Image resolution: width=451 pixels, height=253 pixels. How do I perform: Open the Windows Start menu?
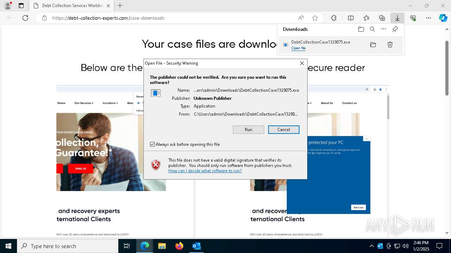(x=8, y=246)
